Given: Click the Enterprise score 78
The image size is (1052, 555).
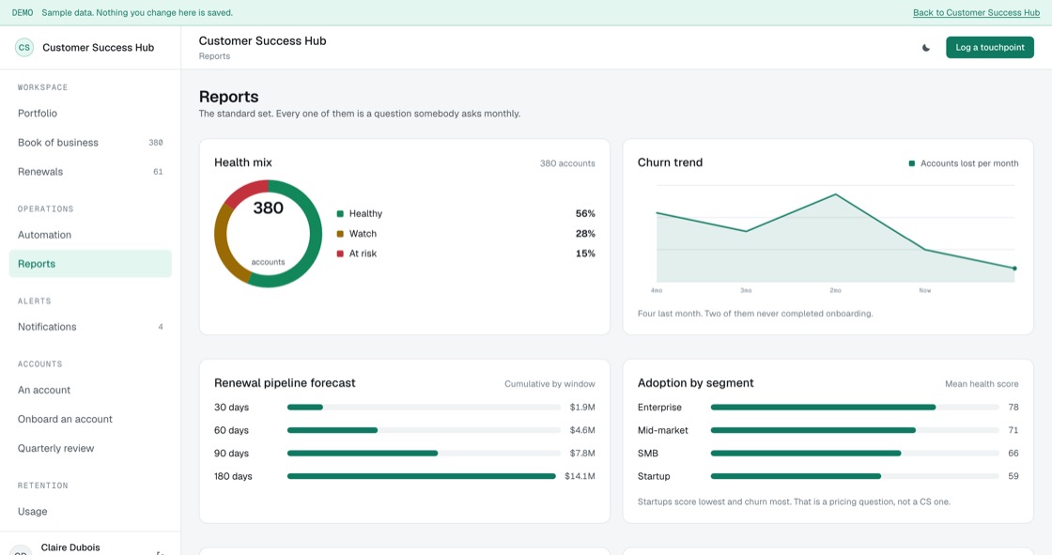Looking at the screenshot, I should pyautogui.click(x=1013, y=408).
